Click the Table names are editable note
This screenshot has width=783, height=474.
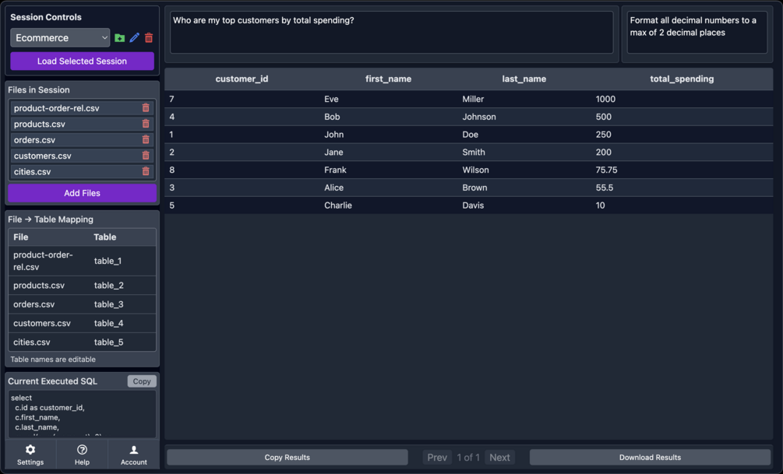coord(53,360)
